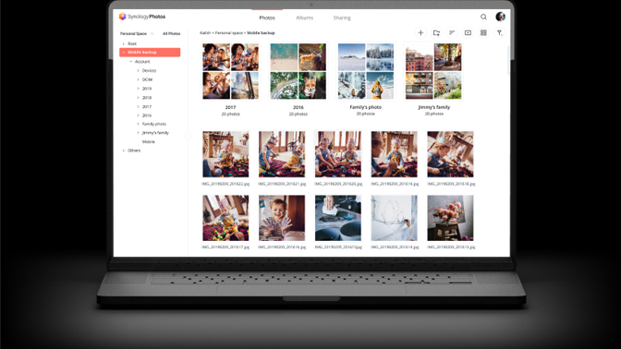Open the 2016 folder thumbnail
The width and height of the screenshot is (621, 349).
click(x=298, y=71)
